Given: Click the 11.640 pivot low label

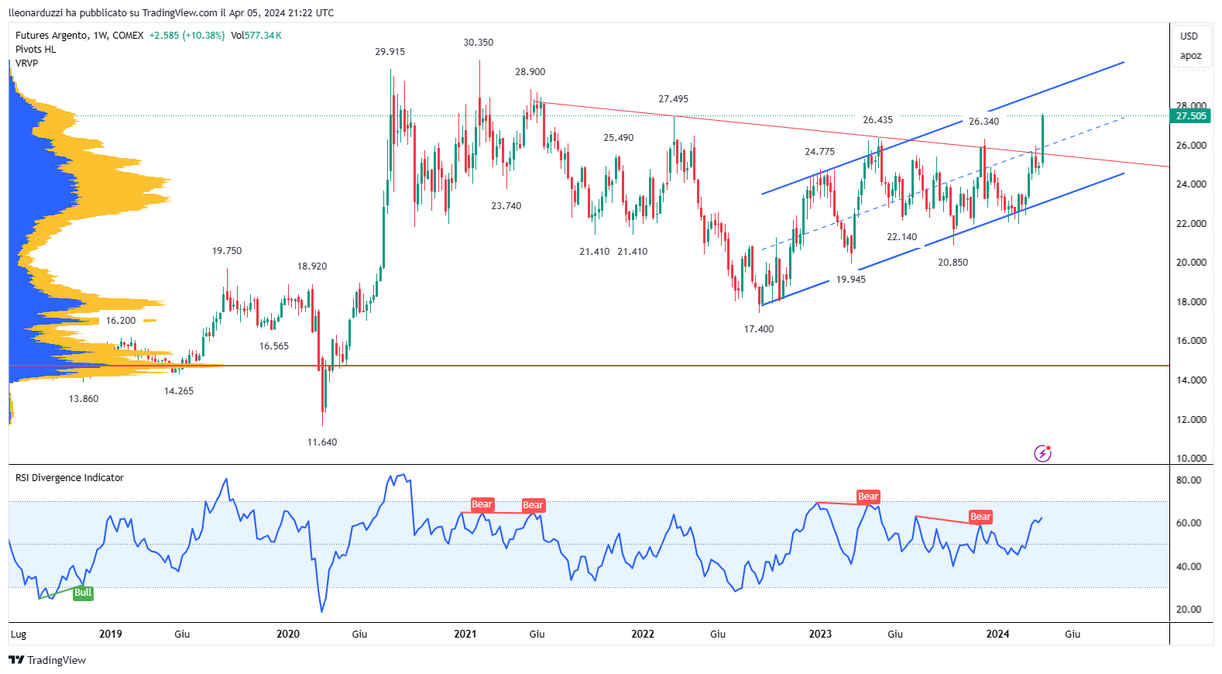Looking at the screenshot, I should [322, 442].
